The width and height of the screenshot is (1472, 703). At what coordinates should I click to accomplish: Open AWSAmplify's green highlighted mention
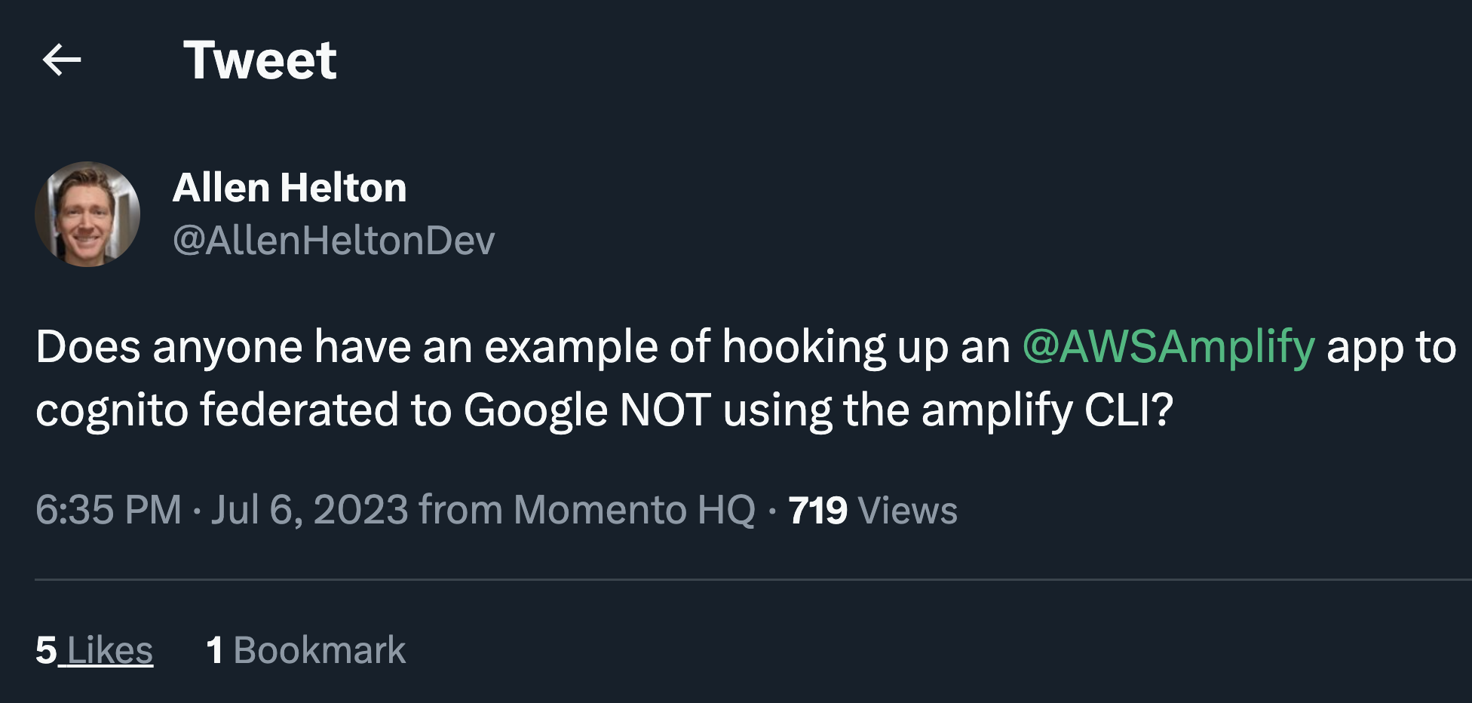point(1167,346)
